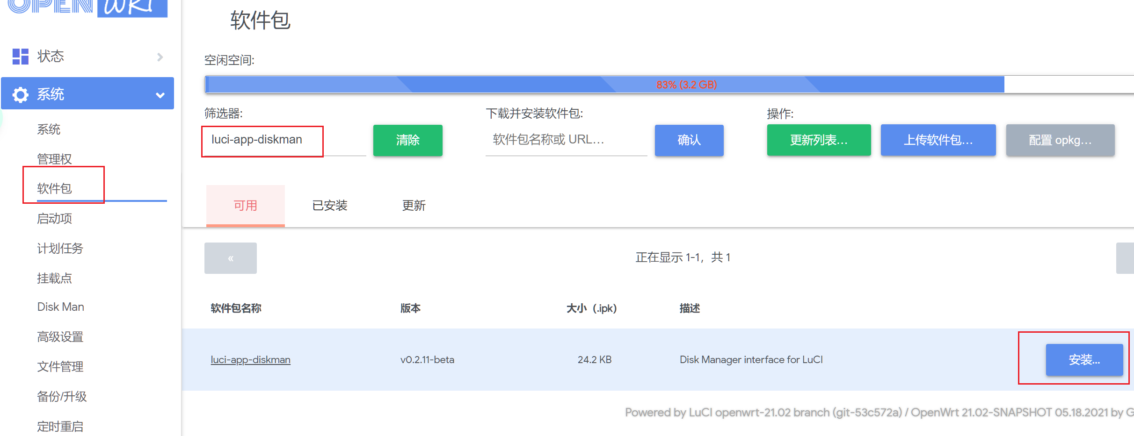This screenshot has height=436, width=1134.
Task: Click the Confirm (确认) download button
Action: click(x=689, y=140)
